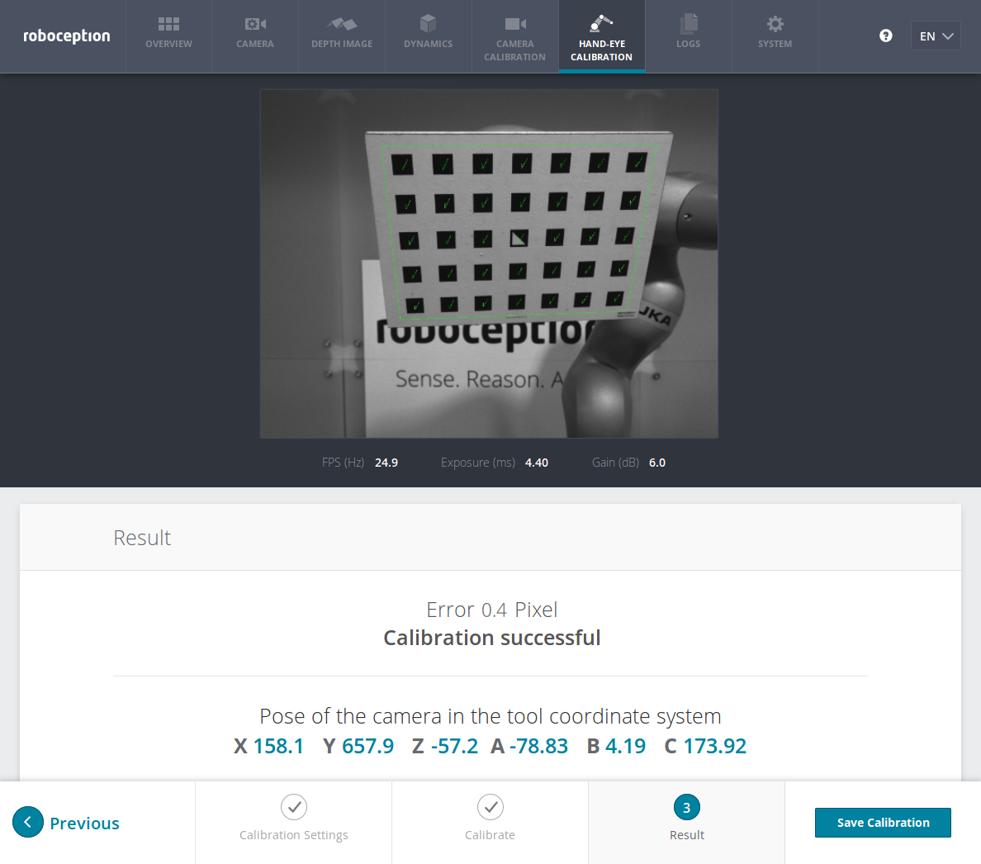
Task: Select step 3 Result circle
Action: click(686, 808)
